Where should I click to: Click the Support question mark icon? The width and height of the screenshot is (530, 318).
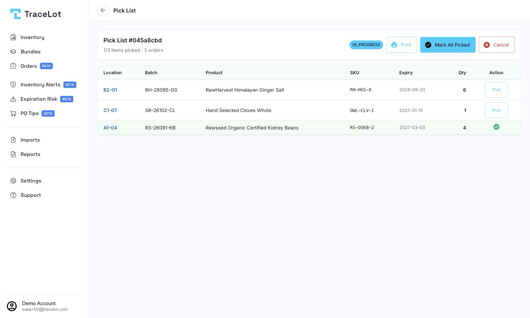point(13,195)
